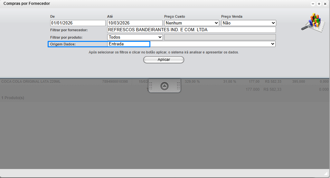Image resolution: width=330 pixels, height=178 pixels.
Task: Click the report chart icon
Action: 313,23
